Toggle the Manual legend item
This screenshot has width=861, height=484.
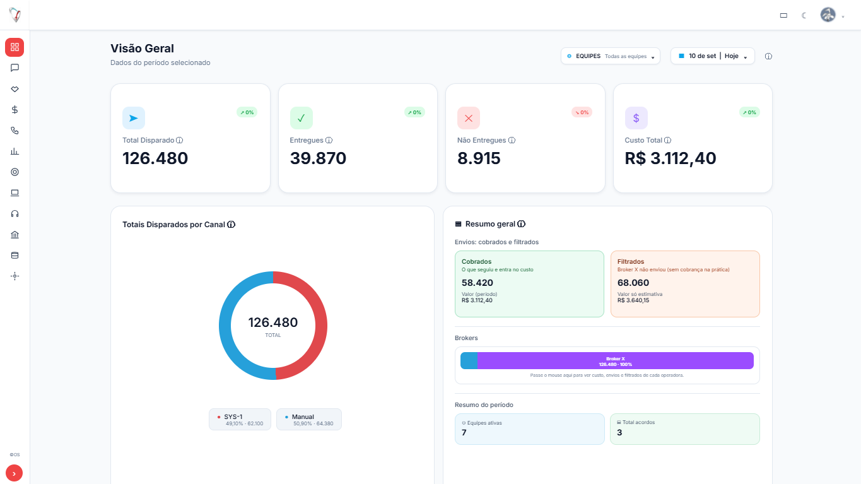(309, 420)
